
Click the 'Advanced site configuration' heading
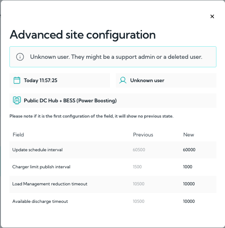click(x=83, y=35)
